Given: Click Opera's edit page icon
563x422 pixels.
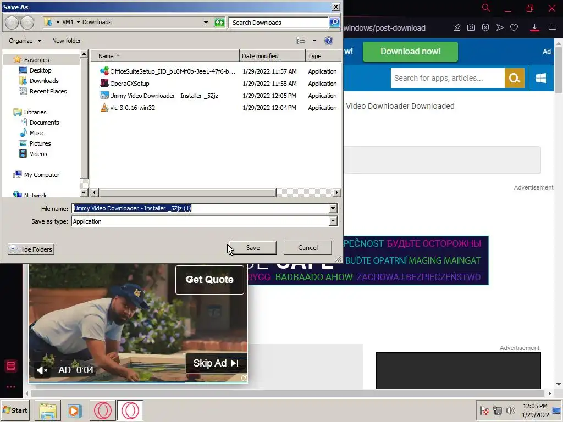Looking at the screenshot, I should pyautogui.click(x=457, y=27).
